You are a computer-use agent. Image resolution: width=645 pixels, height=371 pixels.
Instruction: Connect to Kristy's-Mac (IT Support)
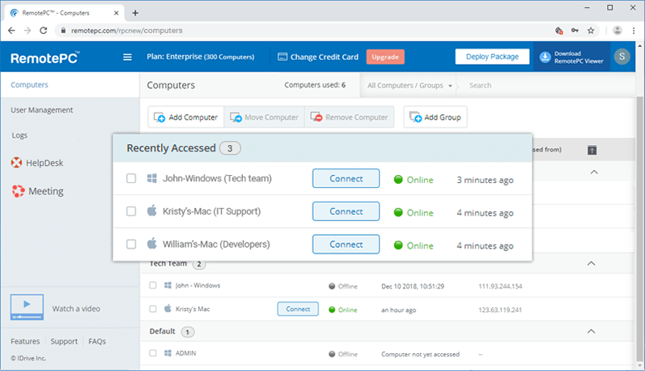[x=346, y=211]
